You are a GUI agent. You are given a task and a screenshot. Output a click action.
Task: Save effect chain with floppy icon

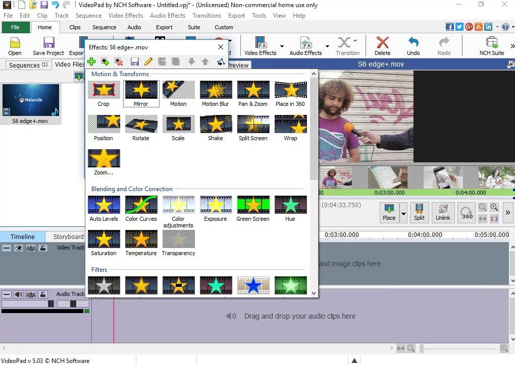coord(135,62)
